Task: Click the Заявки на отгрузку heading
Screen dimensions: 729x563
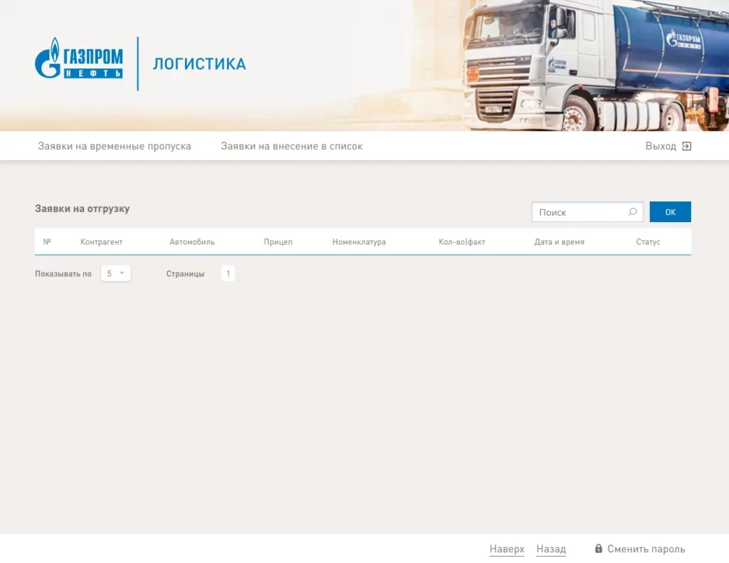Action: point(83,209)
